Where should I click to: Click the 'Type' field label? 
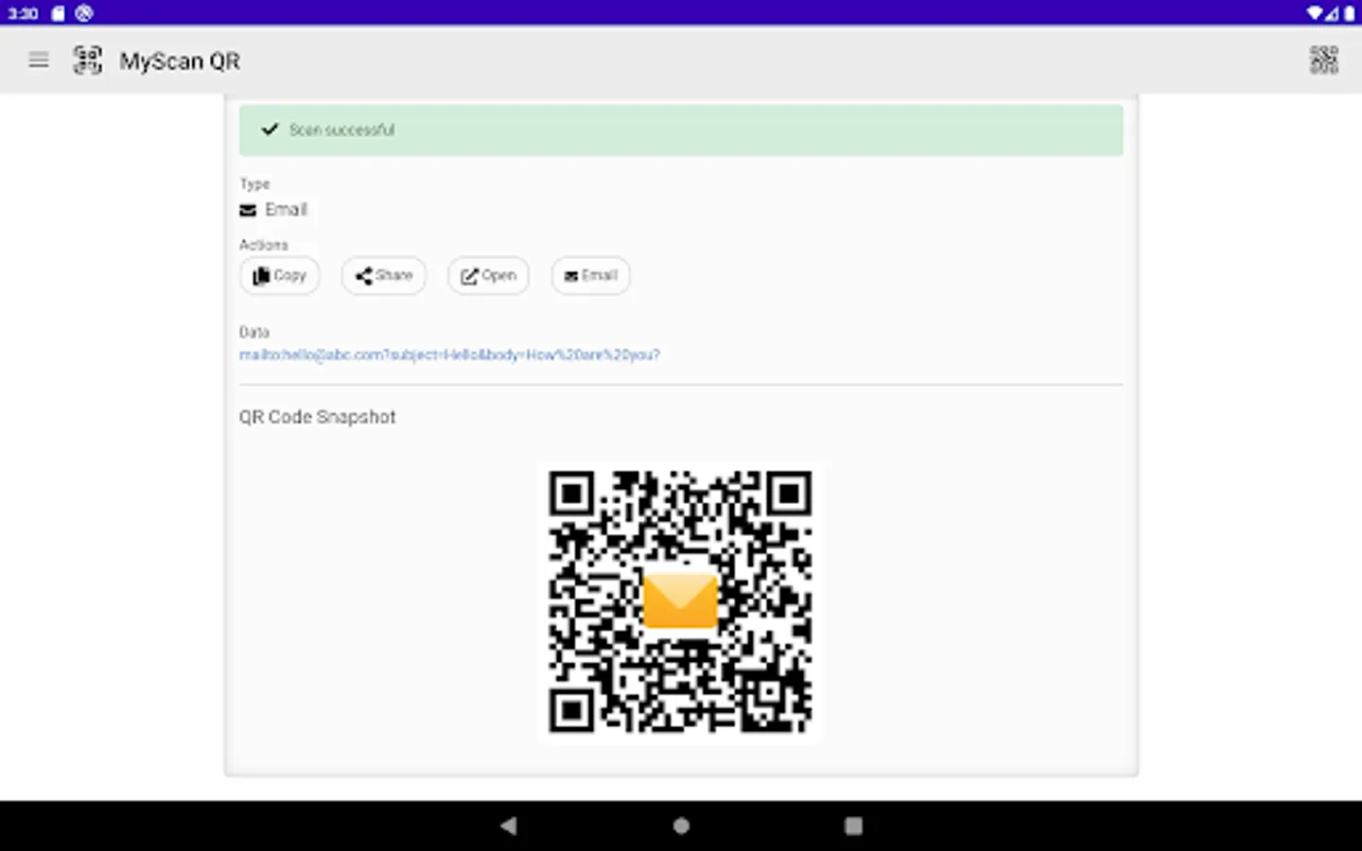pyautogui.click(x=254, y=183)
